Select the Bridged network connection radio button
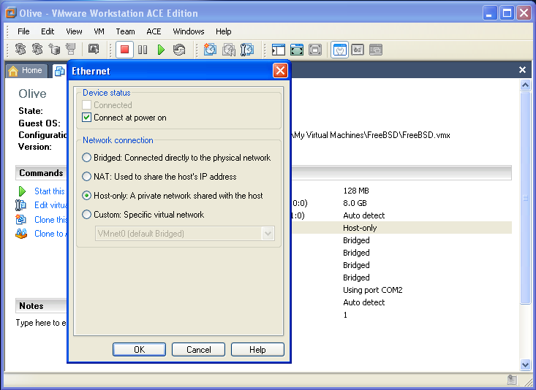536x390 pixels. 87,158
